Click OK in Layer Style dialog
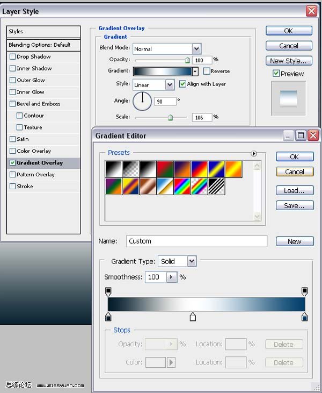 click(289, 31)
